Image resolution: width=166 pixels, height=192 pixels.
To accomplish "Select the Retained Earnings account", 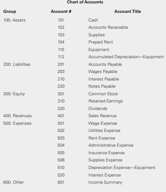I will [x=106, y=101].
